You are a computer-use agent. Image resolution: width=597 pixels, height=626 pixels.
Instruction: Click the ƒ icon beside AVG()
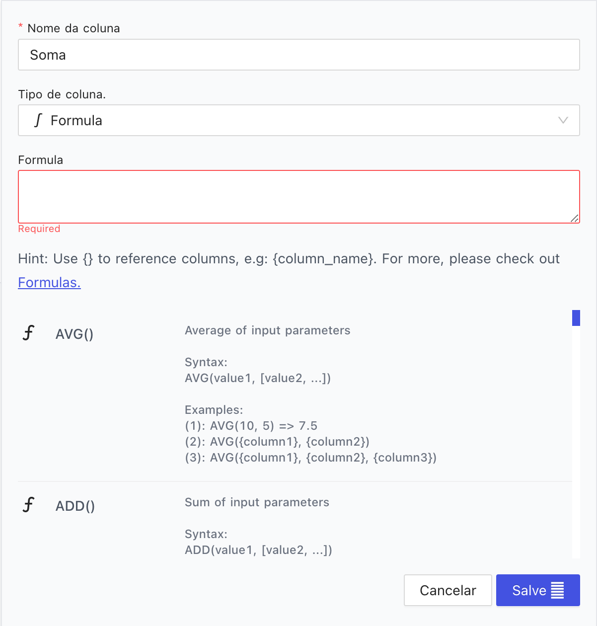28,333
